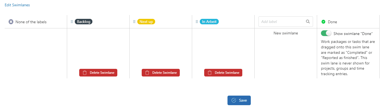Click the yellow Next up label
The height and width of the screenshot is (112, 387).
146,22
